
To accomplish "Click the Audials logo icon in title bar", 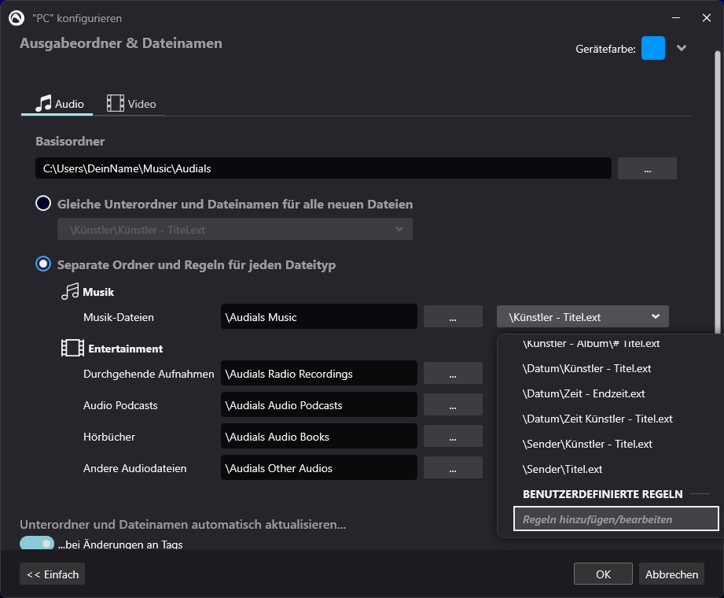I will coord(16,17).
